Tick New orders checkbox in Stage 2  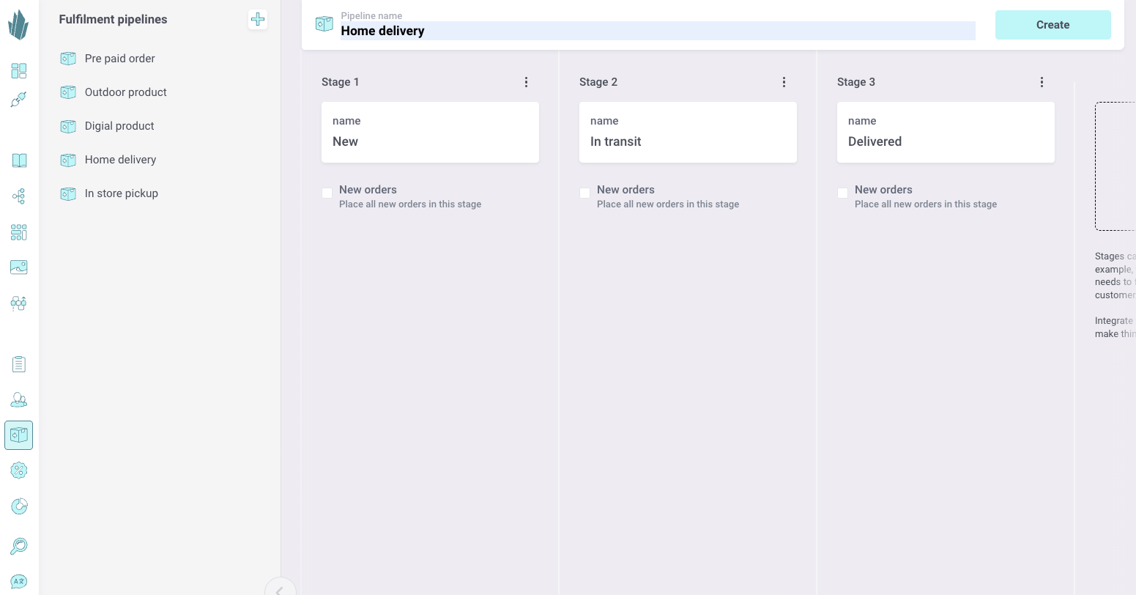point(585,193)
